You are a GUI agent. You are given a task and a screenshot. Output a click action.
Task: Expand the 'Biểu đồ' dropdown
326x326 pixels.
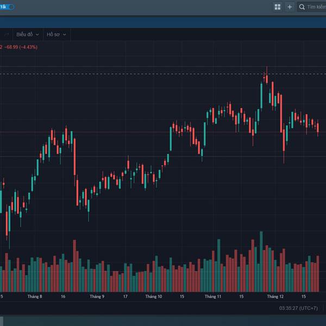pyautogui.click(x=28, y=35)
